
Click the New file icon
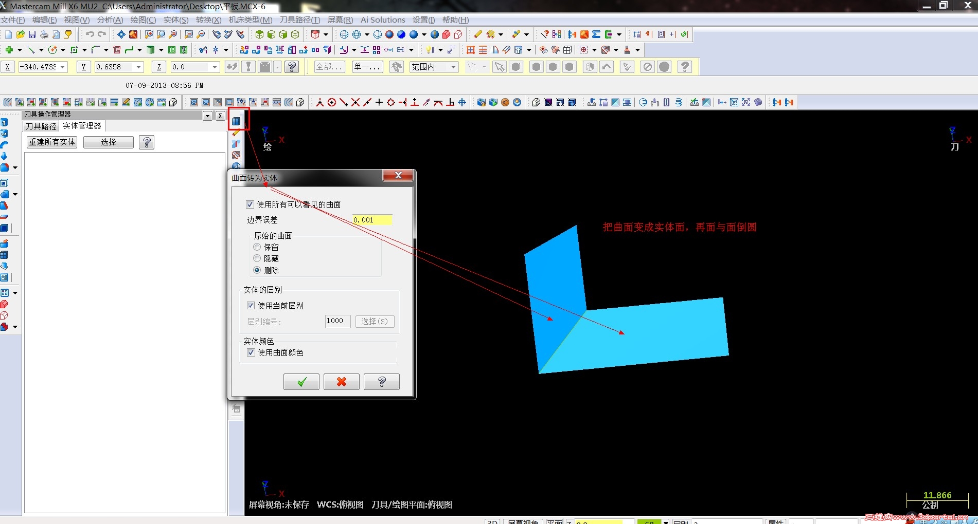(8, 34)
